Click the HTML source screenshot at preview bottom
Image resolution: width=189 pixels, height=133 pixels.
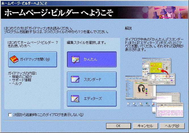(x=169, y=112)
